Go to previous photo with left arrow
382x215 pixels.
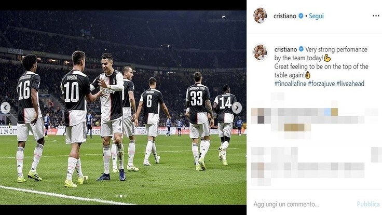pyautogui.click(x=5, y=107)
